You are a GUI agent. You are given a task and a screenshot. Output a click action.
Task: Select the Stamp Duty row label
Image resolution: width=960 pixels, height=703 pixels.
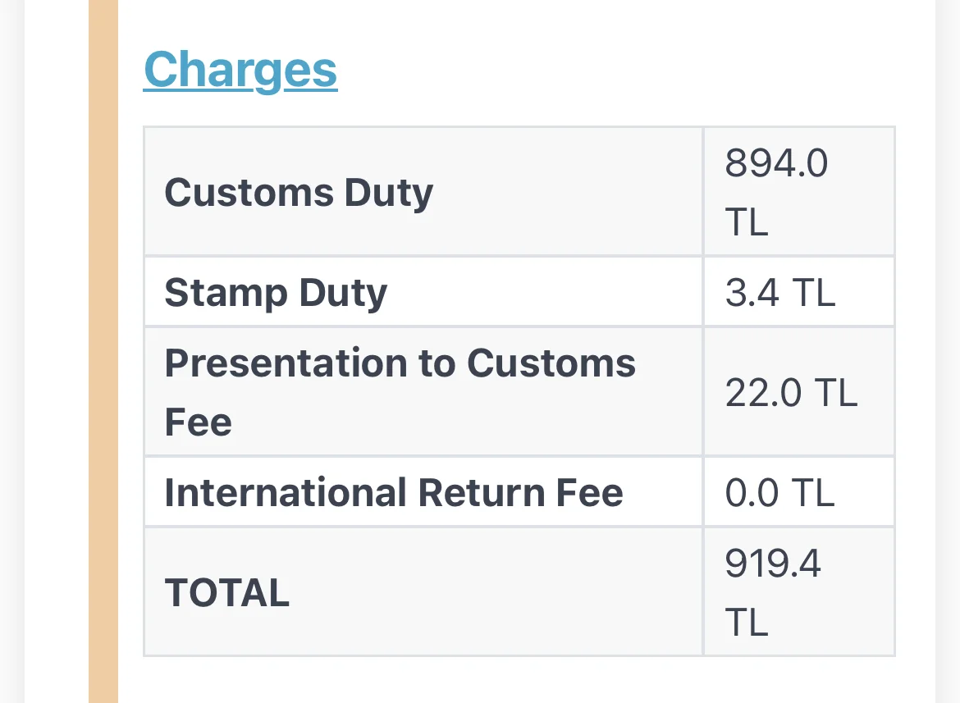point(276,293)
